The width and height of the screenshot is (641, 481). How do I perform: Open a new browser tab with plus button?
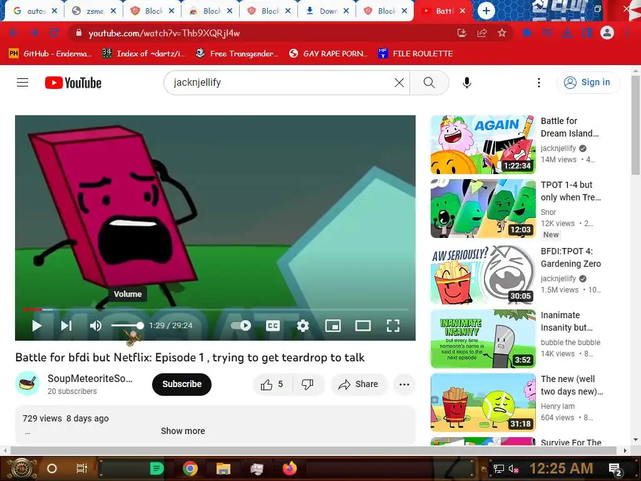click(486, 11)
